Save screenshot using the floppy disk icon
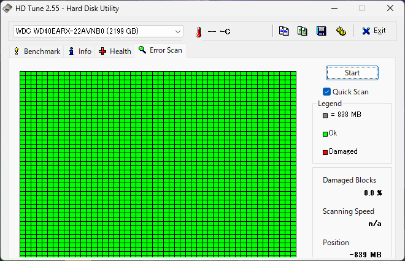The height and width of the screenshot is (261, 405). coord(321,31)
